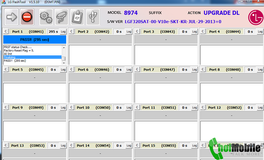This screenshot has width=264, height=160.
Task: Click the C button for Port 2
Action: [71, 31]
